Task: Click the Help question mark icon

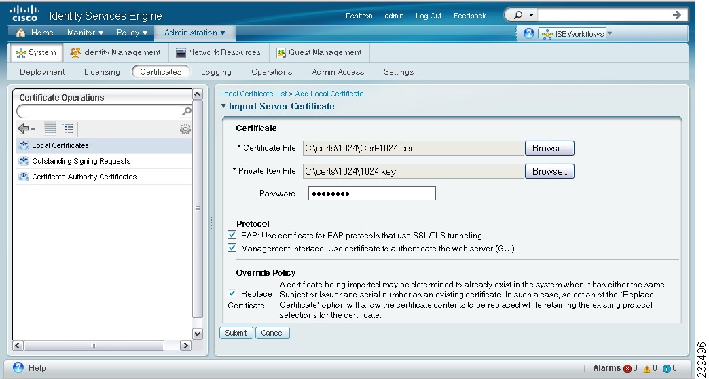Action: [x=18, y=367]
